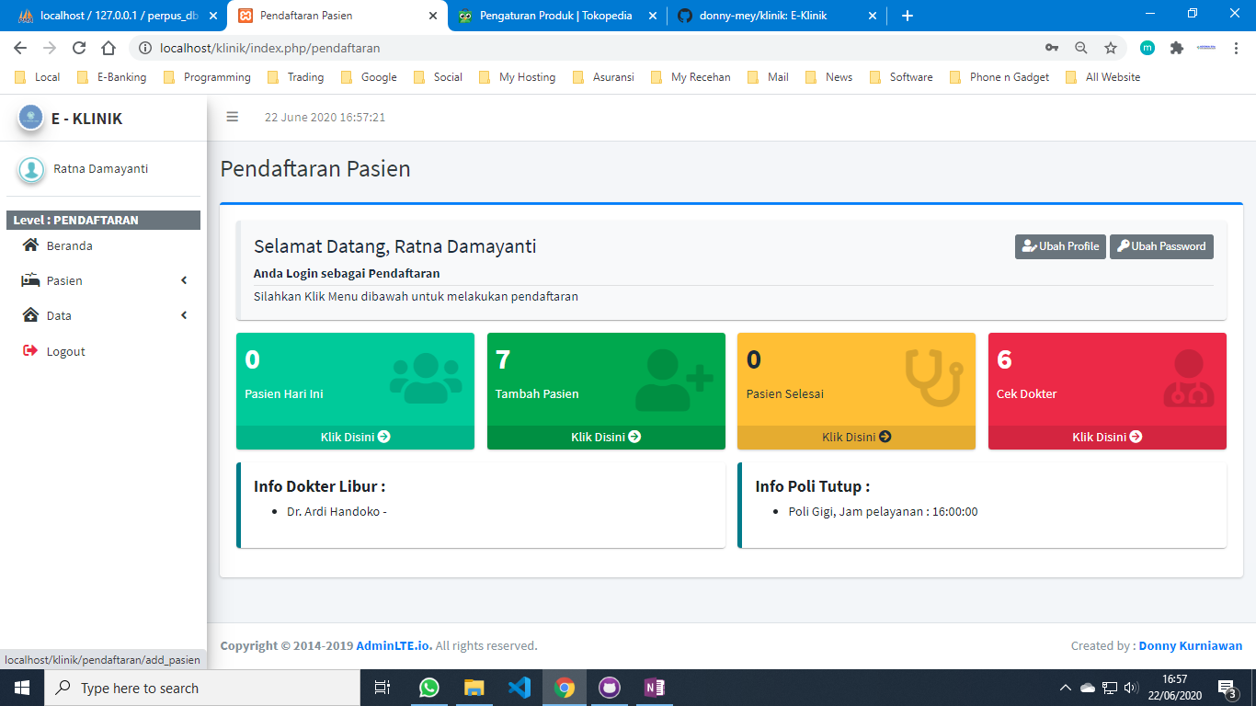Screen dimensions: 1256x706
Task: Switch to the donny-mey/klinik GitHub tab
Action: coord(763,16)
